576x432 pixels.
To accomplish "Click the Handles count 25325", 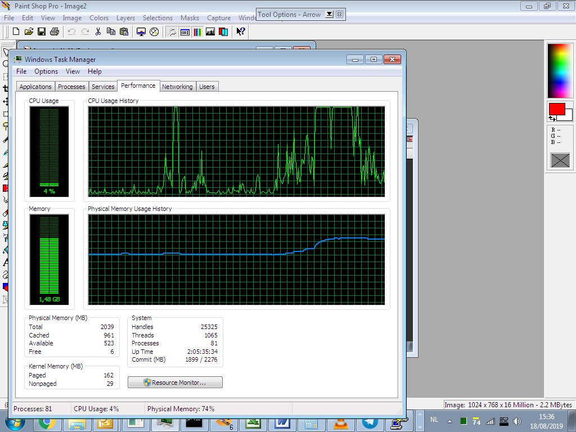I will [x=209, y=327].
